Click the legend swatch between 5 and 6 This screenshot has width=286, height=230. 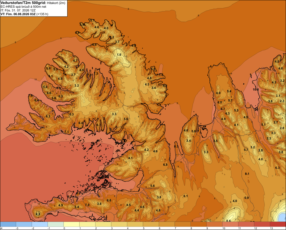coord(151,224)
